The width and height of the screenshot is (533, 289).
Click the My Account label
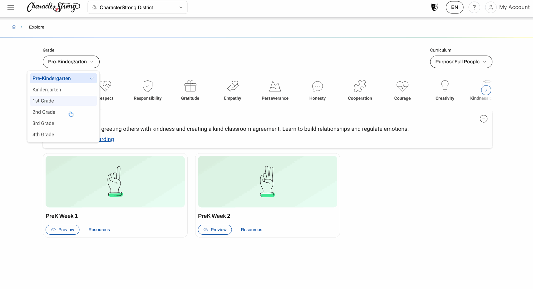pyautogui.click(x=514, y=7)
